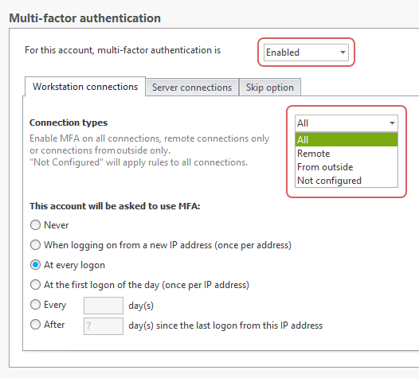
Task: Select At the first logon of the day
Action: pos(35,285)
